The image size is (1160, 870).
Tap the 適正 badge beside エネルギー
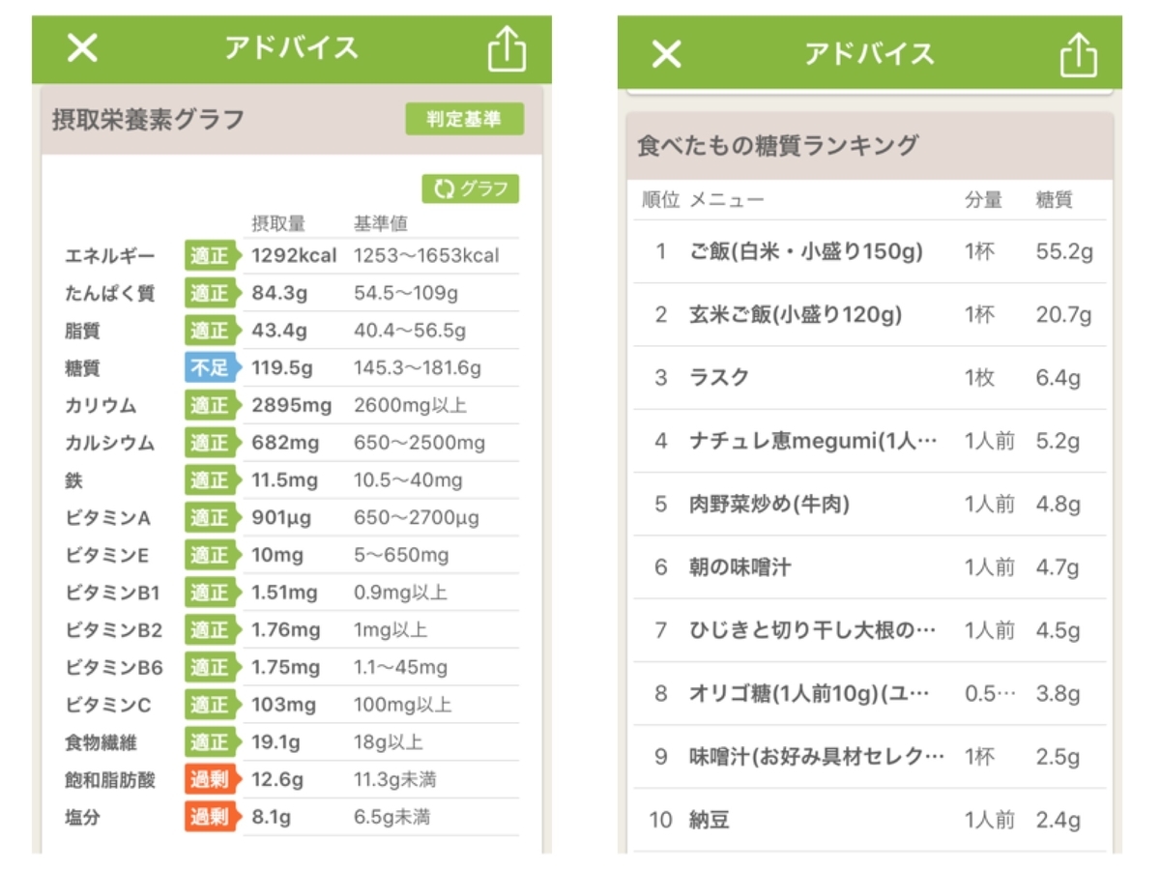pyautogui.click(x=209, y=255)
